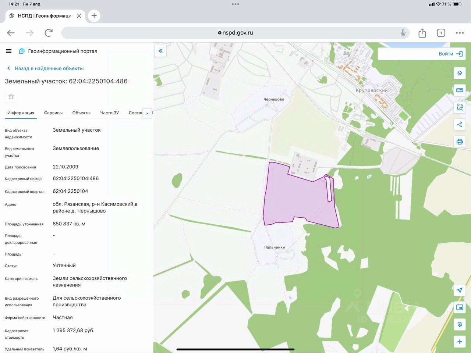Zoom in on the map
Screen dimensions: 471x353
(x=460, y=342)
